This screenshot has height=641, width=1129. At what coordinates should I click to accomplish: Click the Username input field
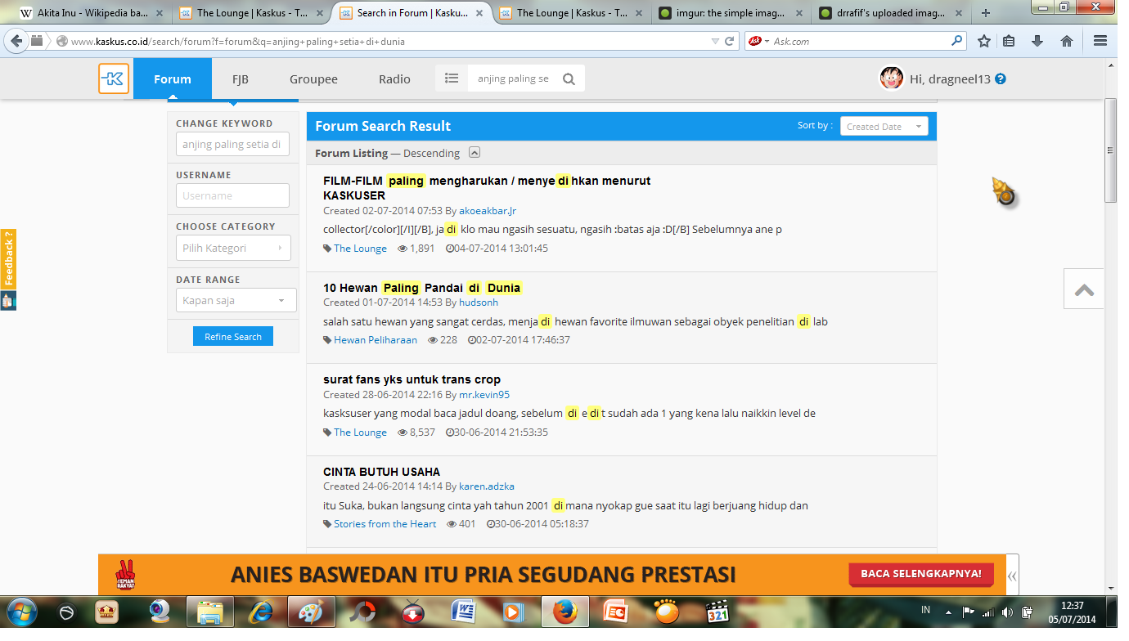click(232, 195)
